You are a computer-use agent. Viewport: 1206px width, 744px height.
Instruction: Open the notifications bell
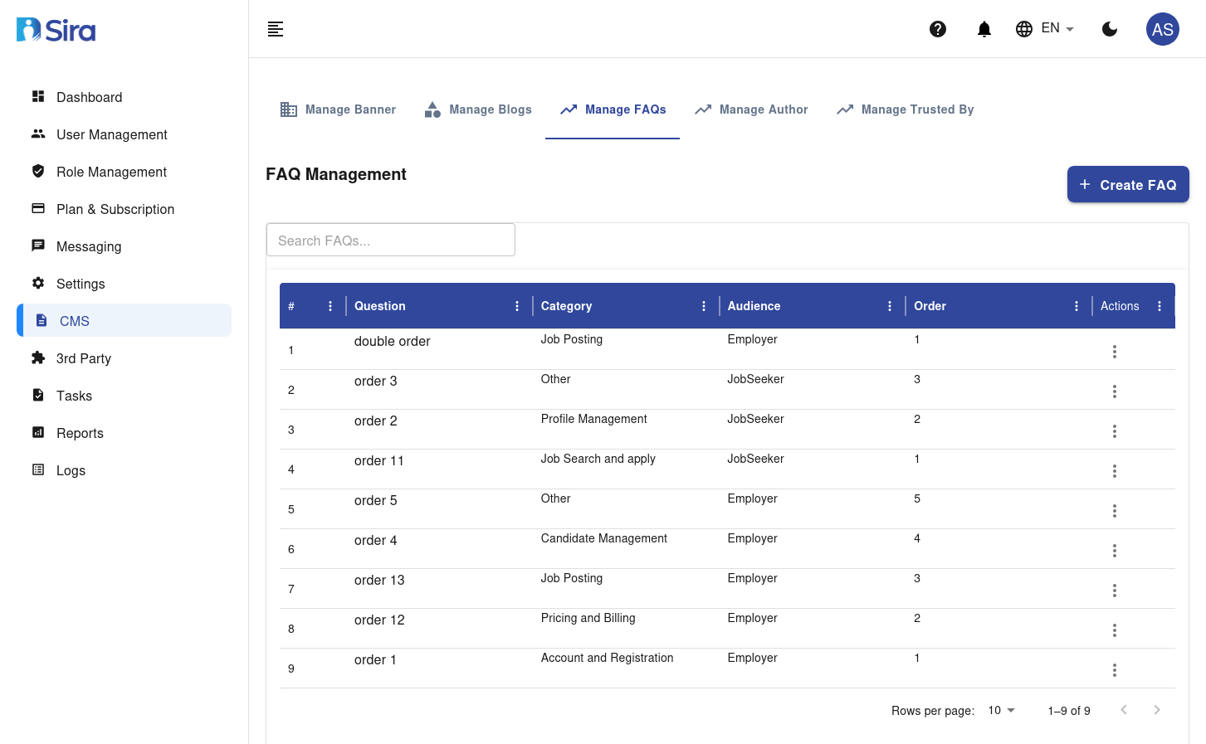pyautogui.click(x=984, y=29)
